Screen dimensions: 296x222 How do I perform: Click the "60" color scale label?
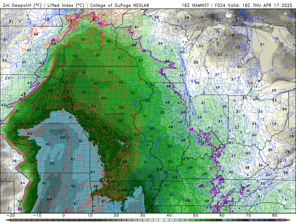222,215
